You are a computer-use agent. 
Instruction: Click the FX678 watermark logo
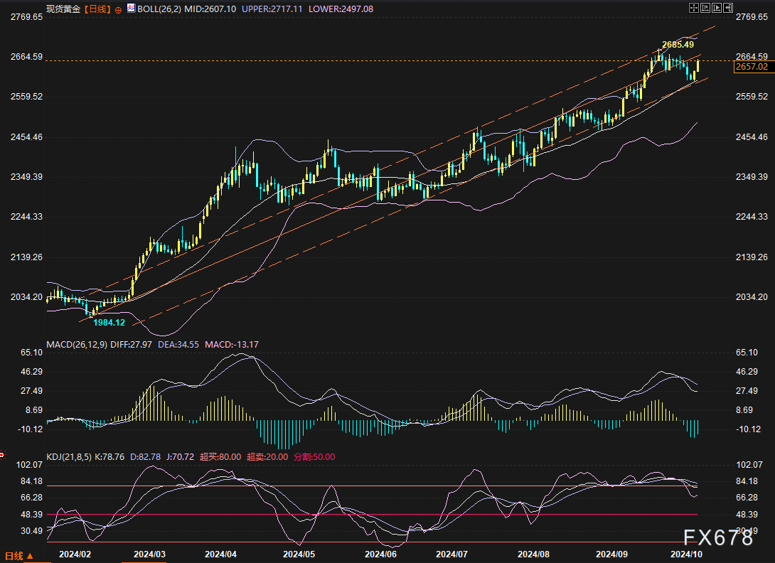[719, 537]
